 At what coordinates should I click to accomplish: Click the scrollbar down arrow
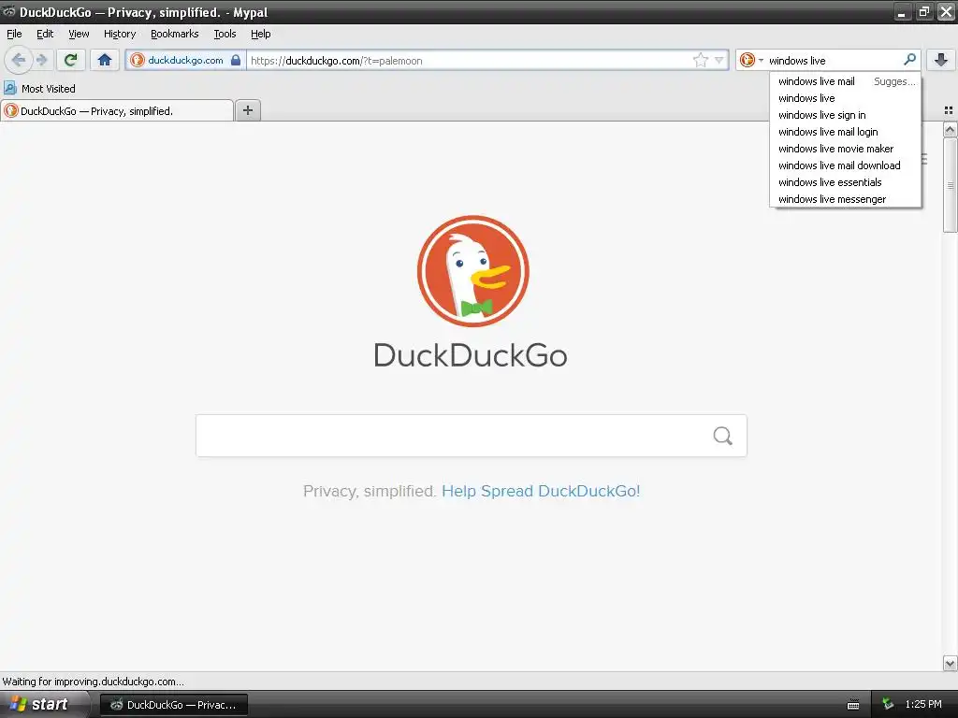(x=950, y=663)
